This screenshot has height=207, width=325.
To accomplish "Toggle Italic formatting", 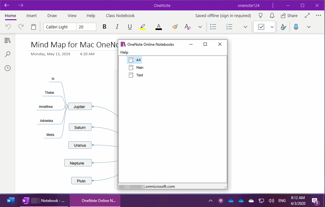I will point(117,27).
